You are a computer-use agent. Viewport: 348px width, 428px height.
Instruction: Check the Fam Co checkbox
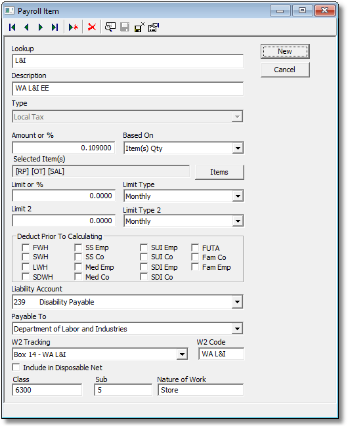click(x=195, y=257)
